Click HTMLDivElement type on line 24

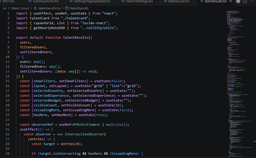point(86,125)
